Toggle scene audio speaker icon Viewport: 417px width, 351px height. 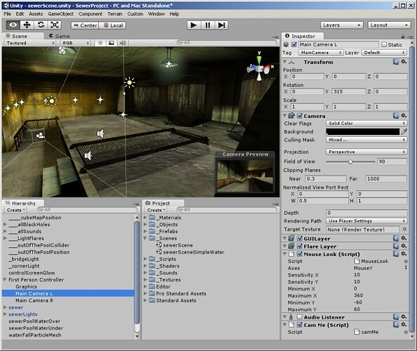click(122, 43)
